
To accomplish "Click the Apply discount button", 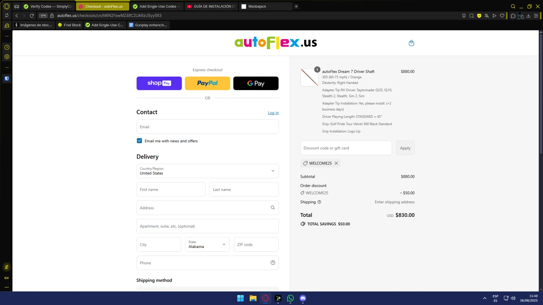I will pos(405,148).
